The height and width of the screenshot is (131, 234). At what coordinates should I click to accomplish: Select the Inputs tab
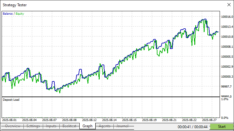tap(51, 126)
